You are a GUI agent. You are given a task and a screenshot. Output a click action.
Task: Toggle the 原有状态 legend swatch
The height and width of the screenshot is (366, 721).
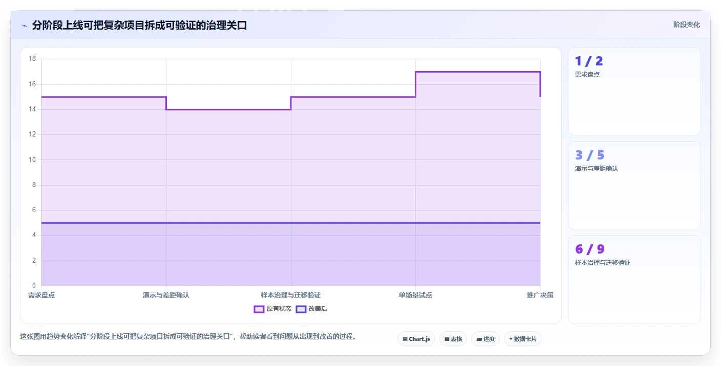pos(259,309)
